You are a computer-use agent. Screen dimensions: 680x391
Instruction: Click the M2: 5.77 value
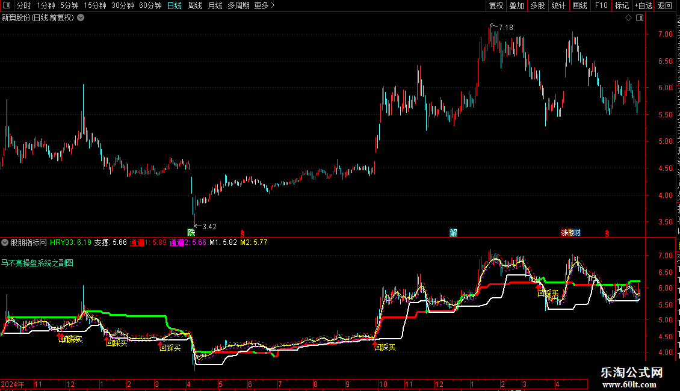(254, 242)
